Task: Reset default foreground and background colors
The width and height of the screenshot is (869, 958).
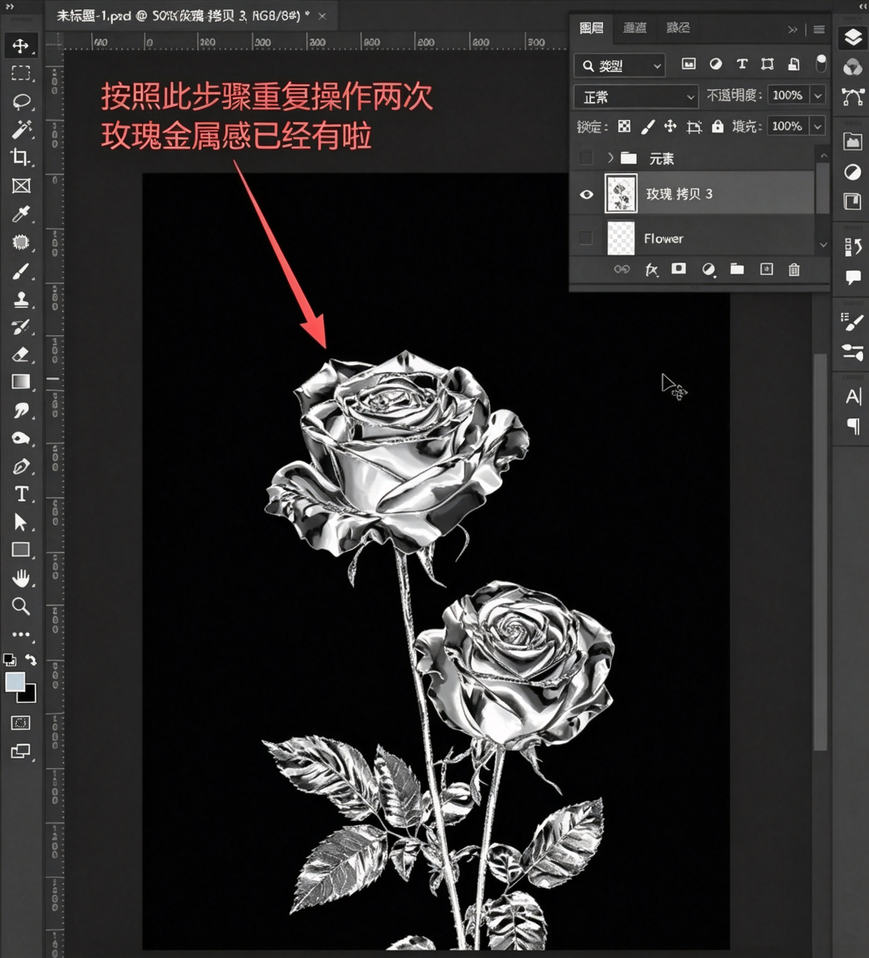Action: coord(9,659)
